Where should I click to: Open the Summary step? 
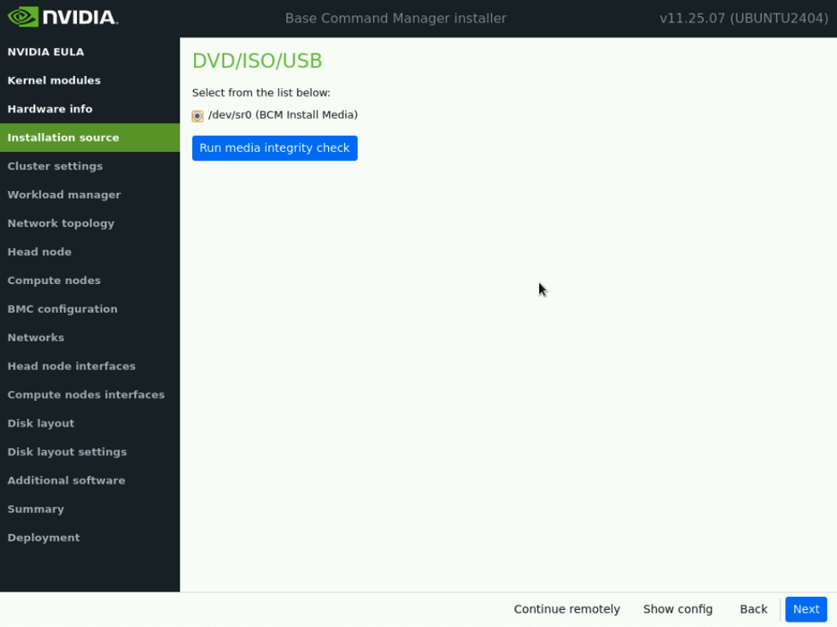[x=89, y=509]
